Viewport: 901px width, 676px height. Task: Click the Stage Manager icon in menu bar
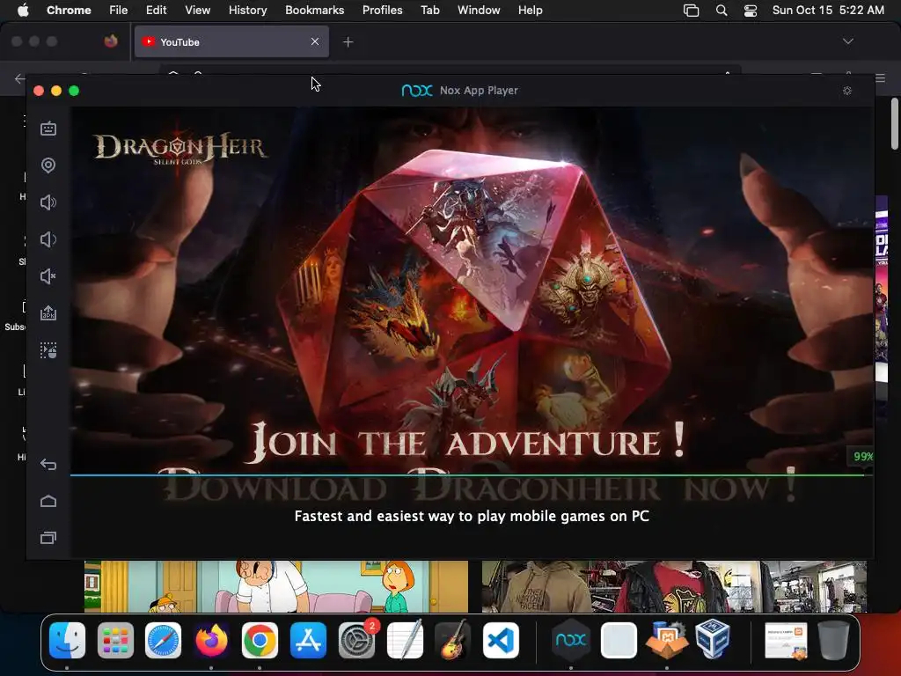(x=692, y=11)
